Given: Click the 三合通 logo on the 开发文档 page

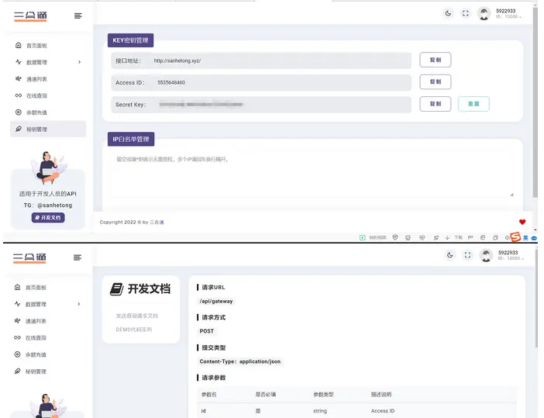Looking at the screenshot, I should pyautogui.click(x=30, y=258).
